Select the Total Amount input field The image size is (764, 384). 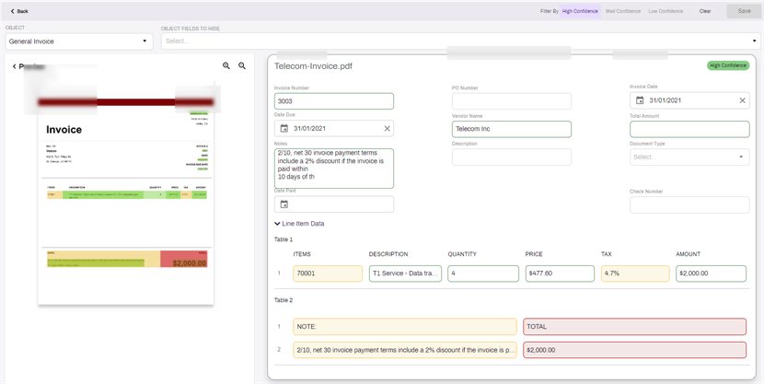(x=689, y=129)
